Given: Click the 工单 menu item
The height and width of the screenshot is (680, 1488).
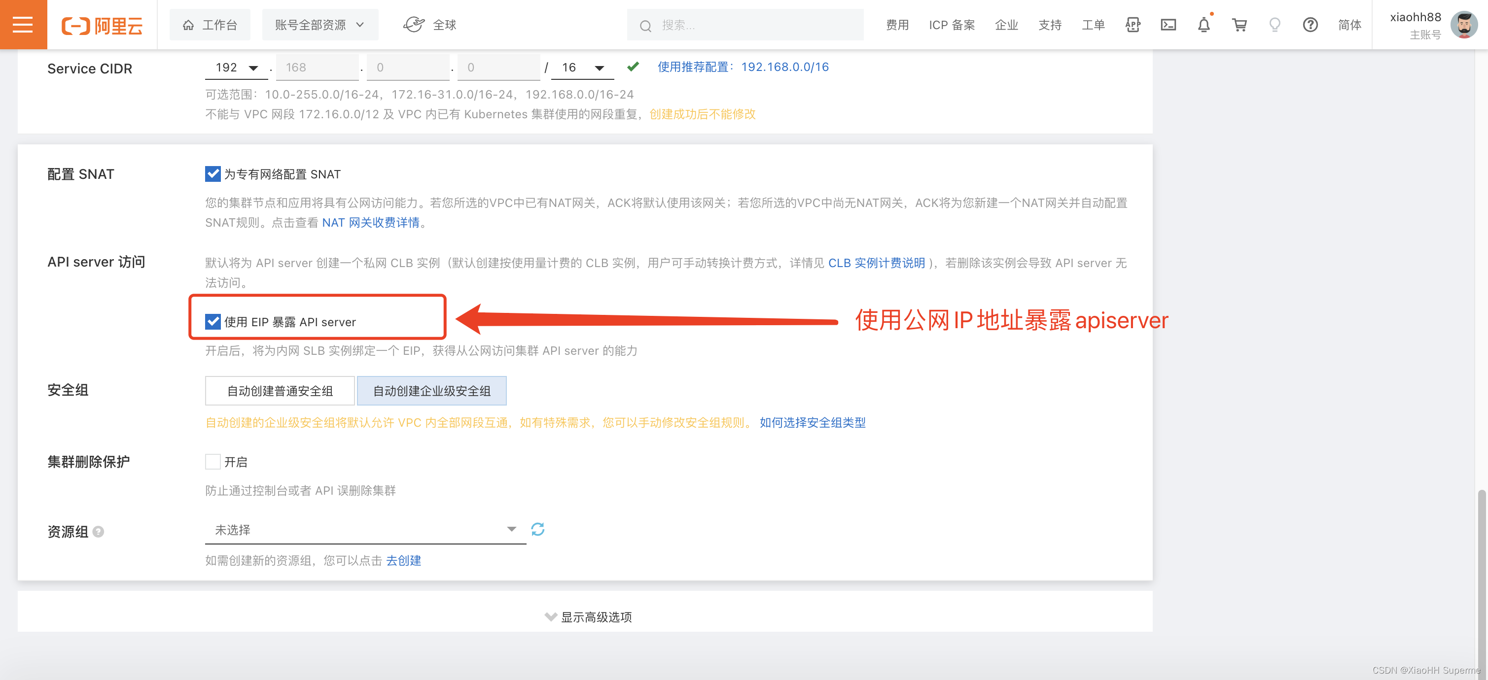Looking at the screenshot, I should point(1093,24).
